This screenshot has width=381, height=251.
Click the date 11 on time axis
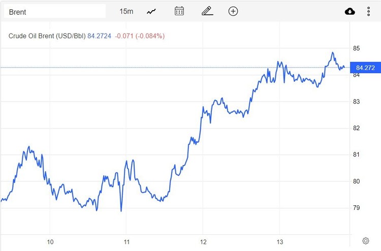coord(126,241)
